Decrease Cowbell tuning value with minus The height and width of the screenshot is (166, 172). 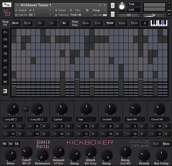pos(104,134)
